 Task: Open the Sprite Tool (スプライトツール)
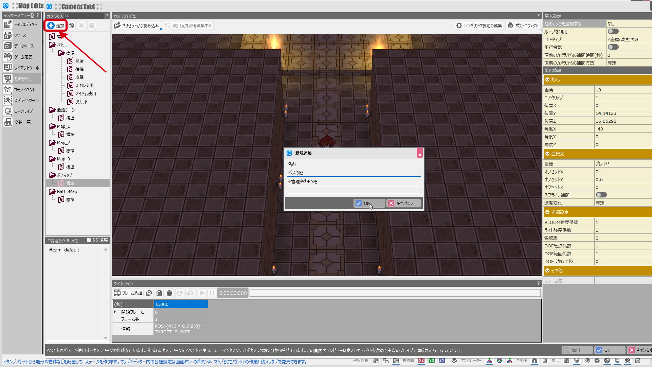pos(21,101)
